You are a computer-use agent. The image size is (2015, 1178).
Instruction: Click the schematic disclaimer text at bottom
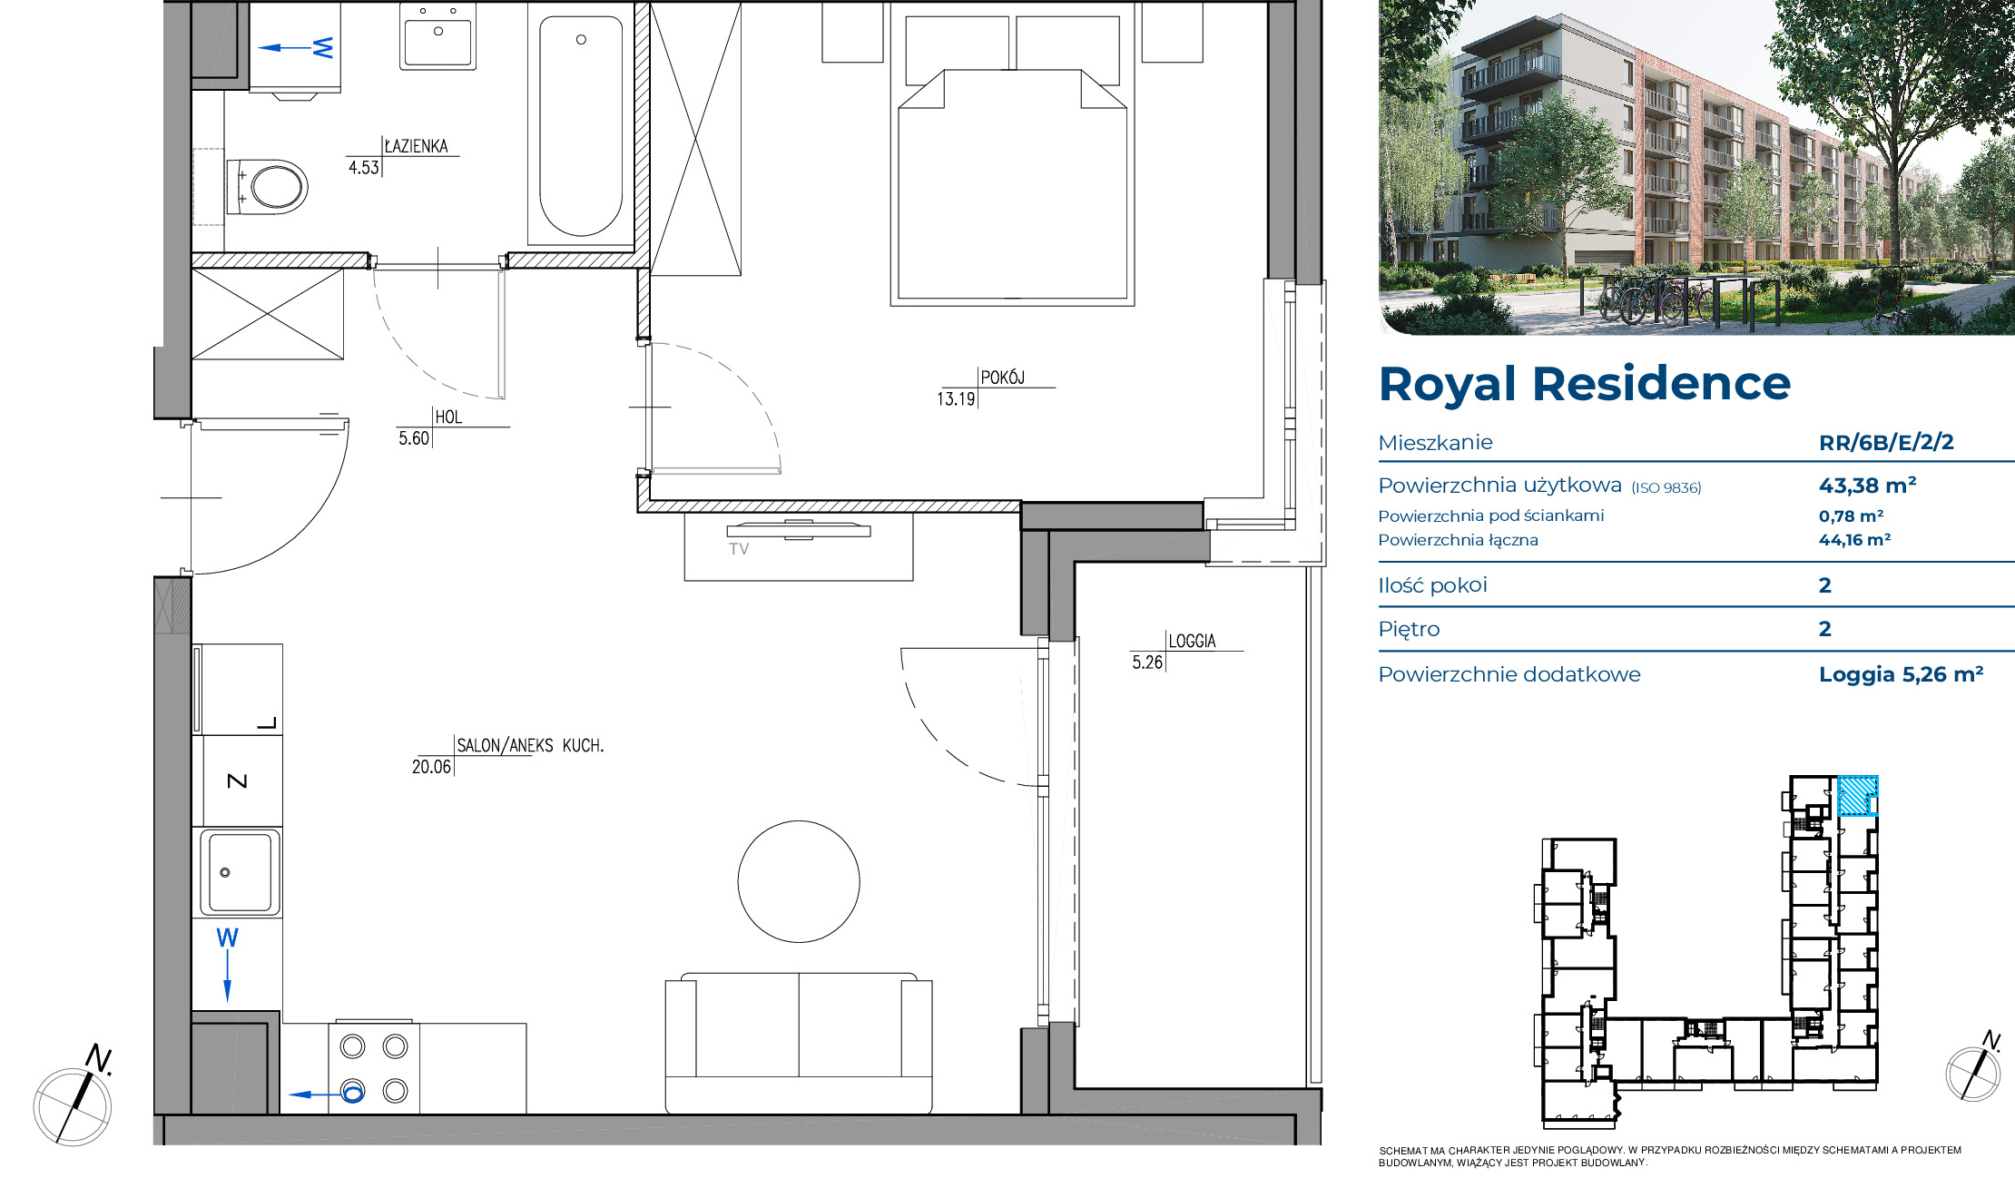1670,1156
